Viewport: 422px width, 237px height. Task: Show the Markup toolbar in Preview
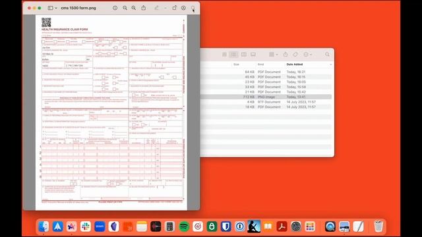pyautogui.click(x=183, y=8)
